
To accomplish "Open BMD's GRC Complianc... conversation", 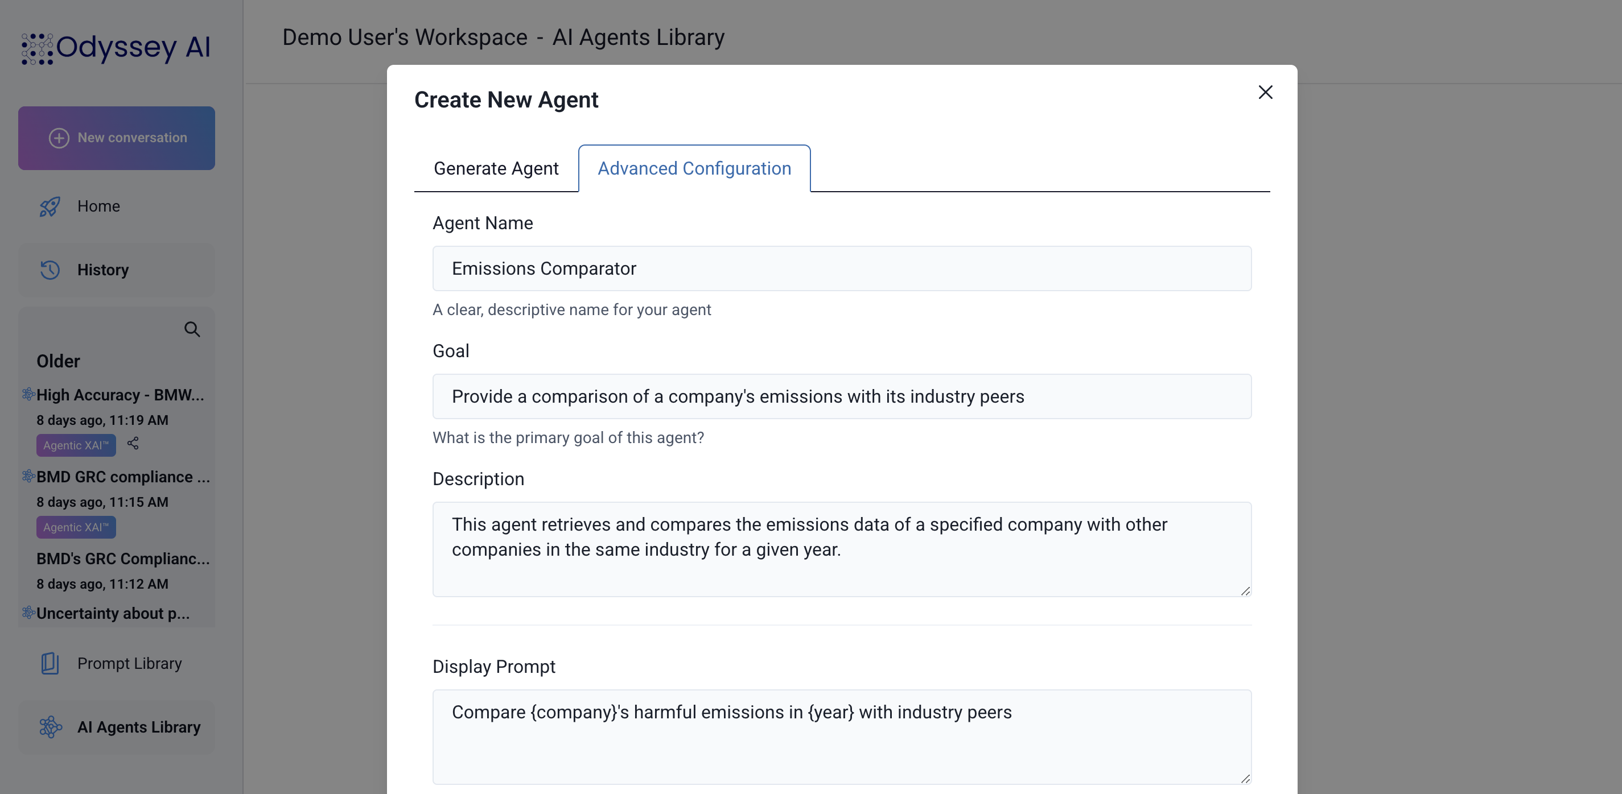I will click(x=123, y=559).
